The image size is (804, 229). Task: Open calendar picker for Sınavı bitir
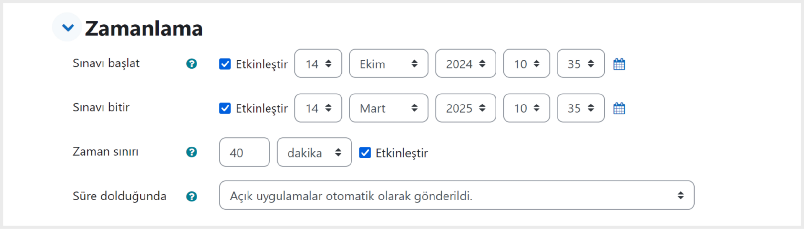pos(619,108)
